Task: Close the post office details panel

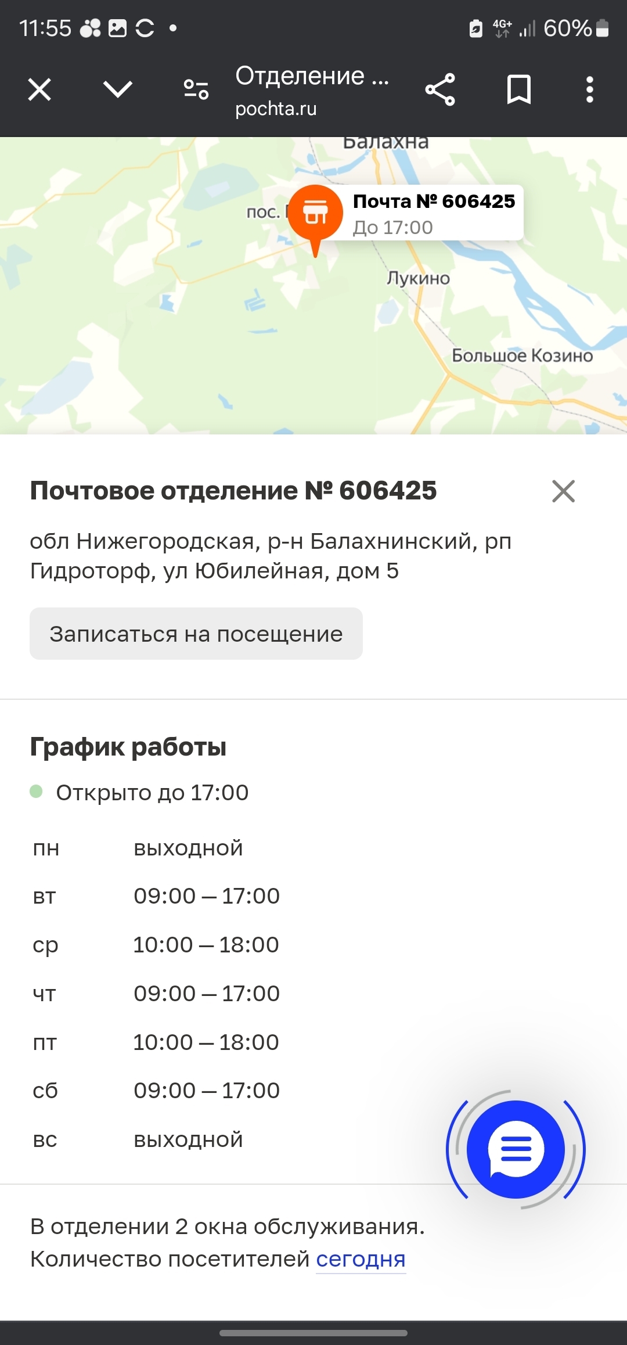Action: click(x=563, y=491)
